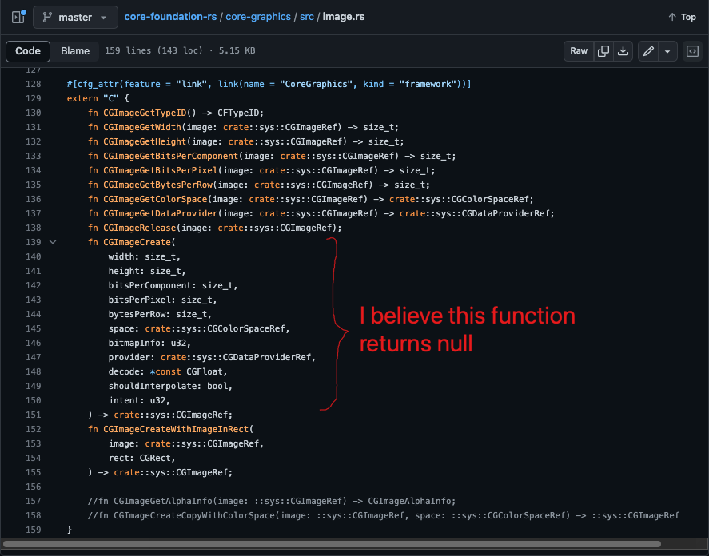Click CGImageGetHeight function name
The width and height of the screenshot is (709, 556).
coord(145,142)
